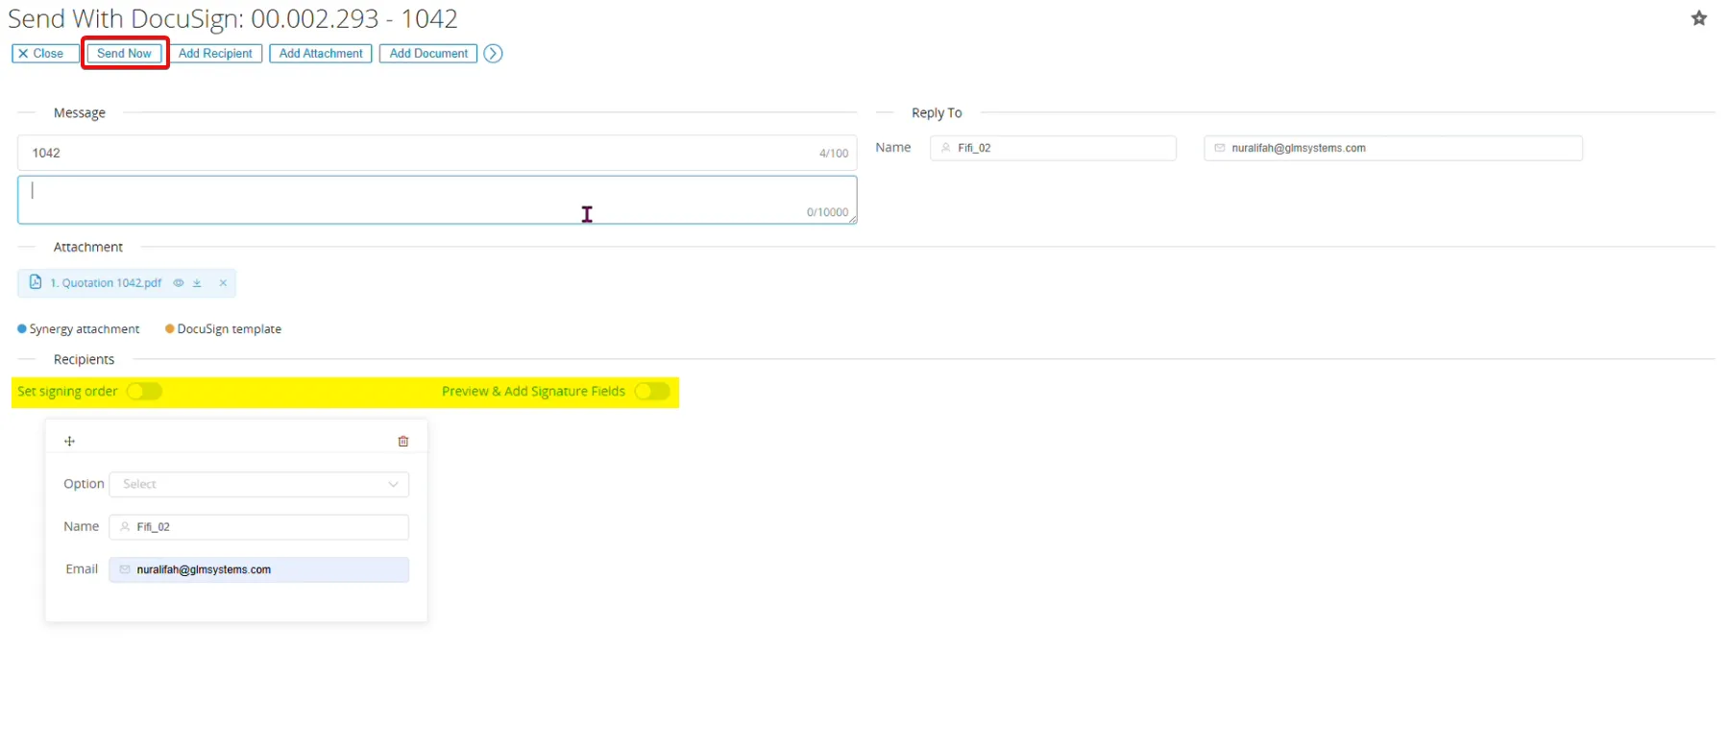The image size is (1729, 747).
Task: Open the Option select dropdown
Action: [259, 484]
